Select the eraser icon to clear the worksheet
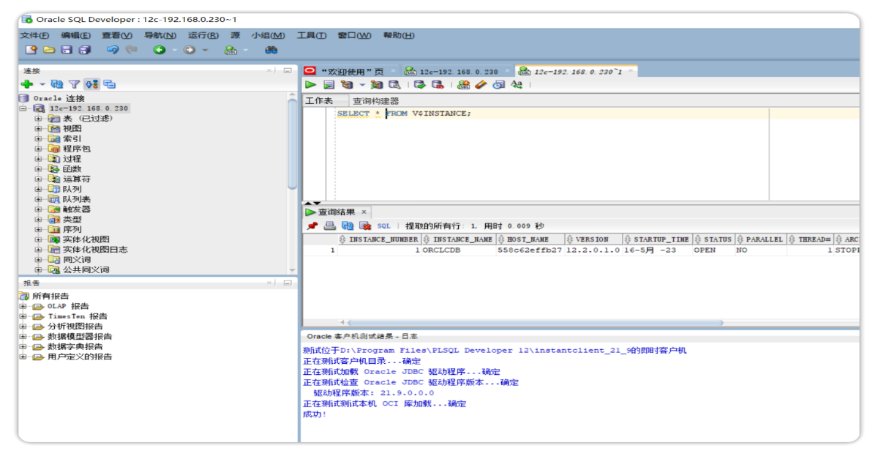Viewport: 878px width, 451px height. pos(481,84)
